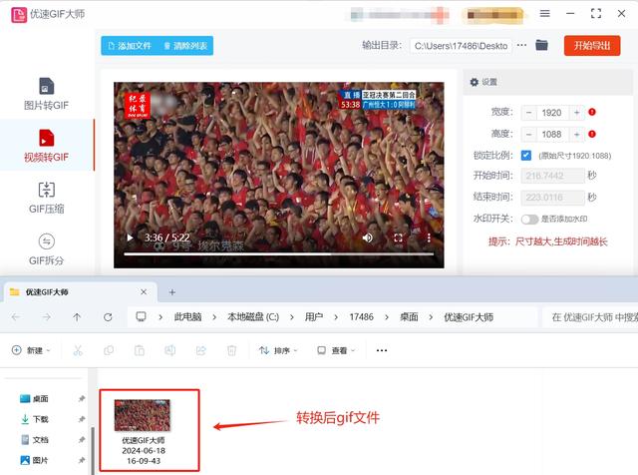638x475 pixels.
Task: Close the 优速GIF大师 Explorer tab
Action: click(x=144, y=292)
